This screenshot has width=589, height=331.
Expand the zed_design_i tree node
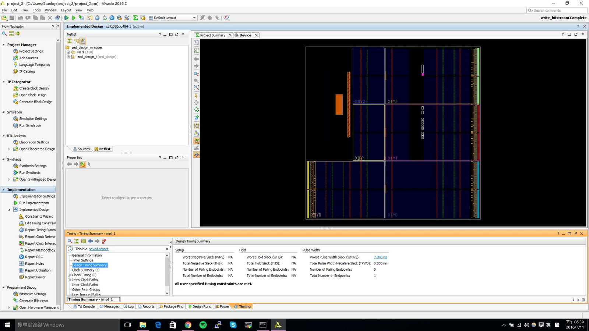click(68, 57)
